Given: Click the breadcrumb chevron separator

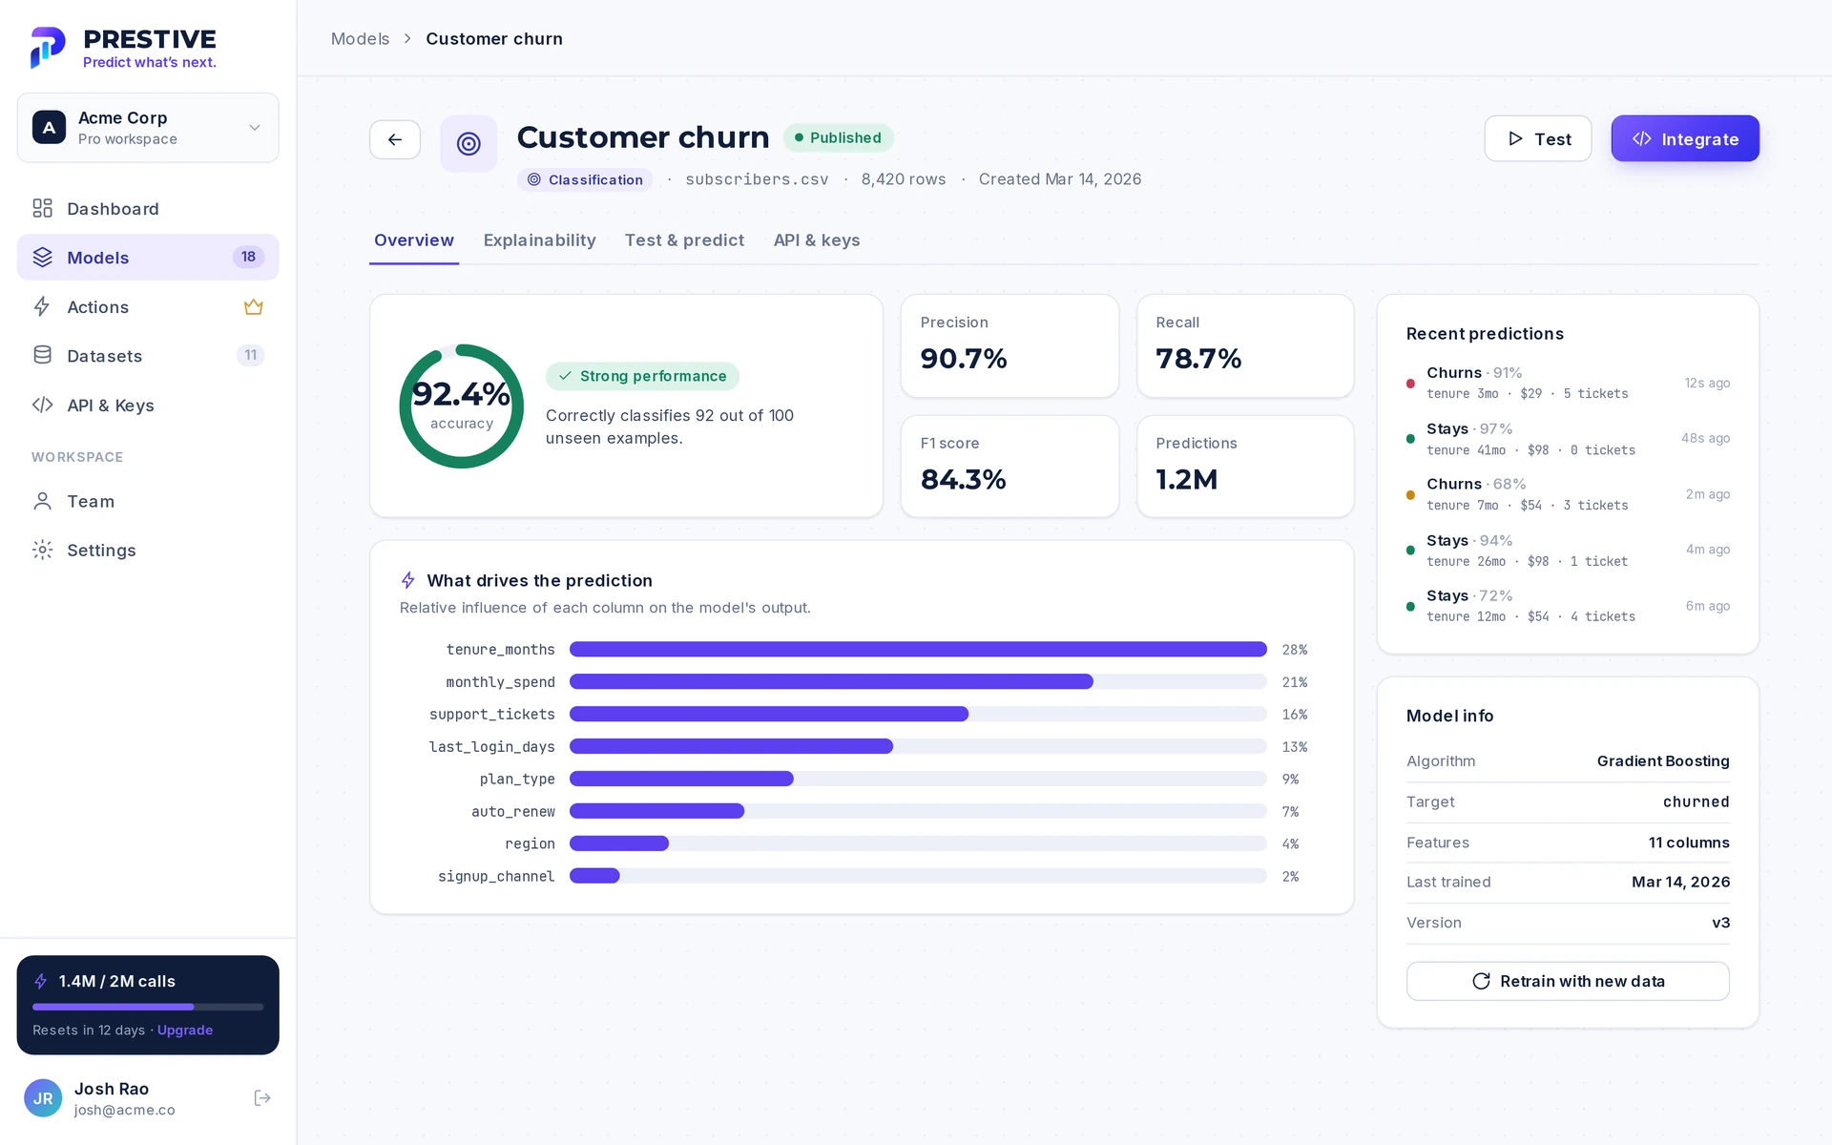Looking at the screenshot, I should [407, 39].
